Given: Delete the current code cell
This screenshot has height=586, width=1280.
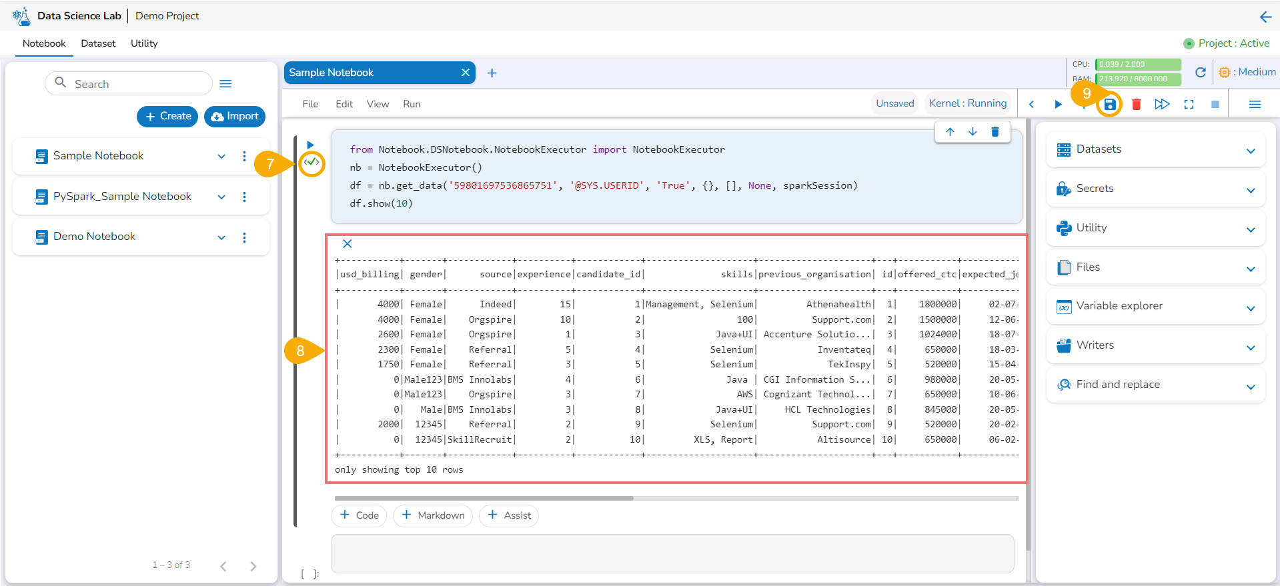Looking at the screenshot, I should click(x=995, y=132).
